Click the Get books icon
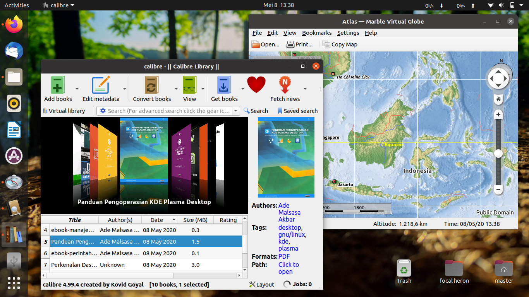 tap(224, 85)
